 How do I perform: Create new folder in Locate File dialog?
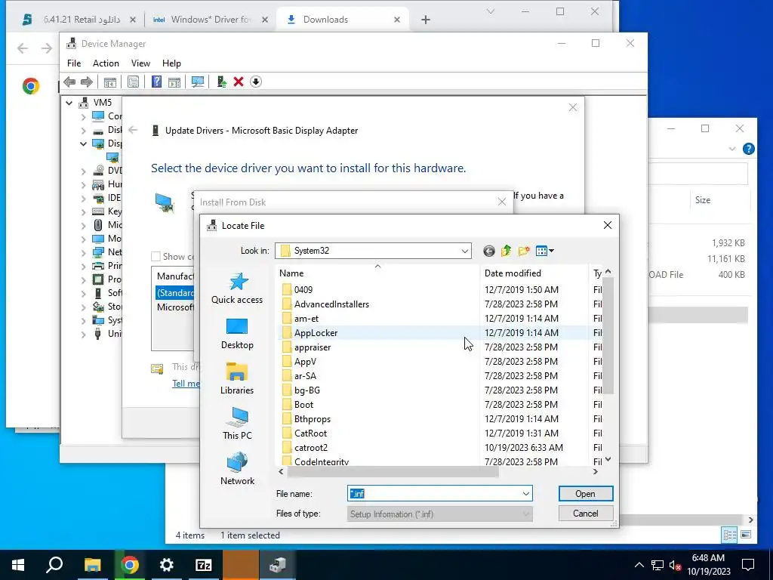(x=524, y=251)
